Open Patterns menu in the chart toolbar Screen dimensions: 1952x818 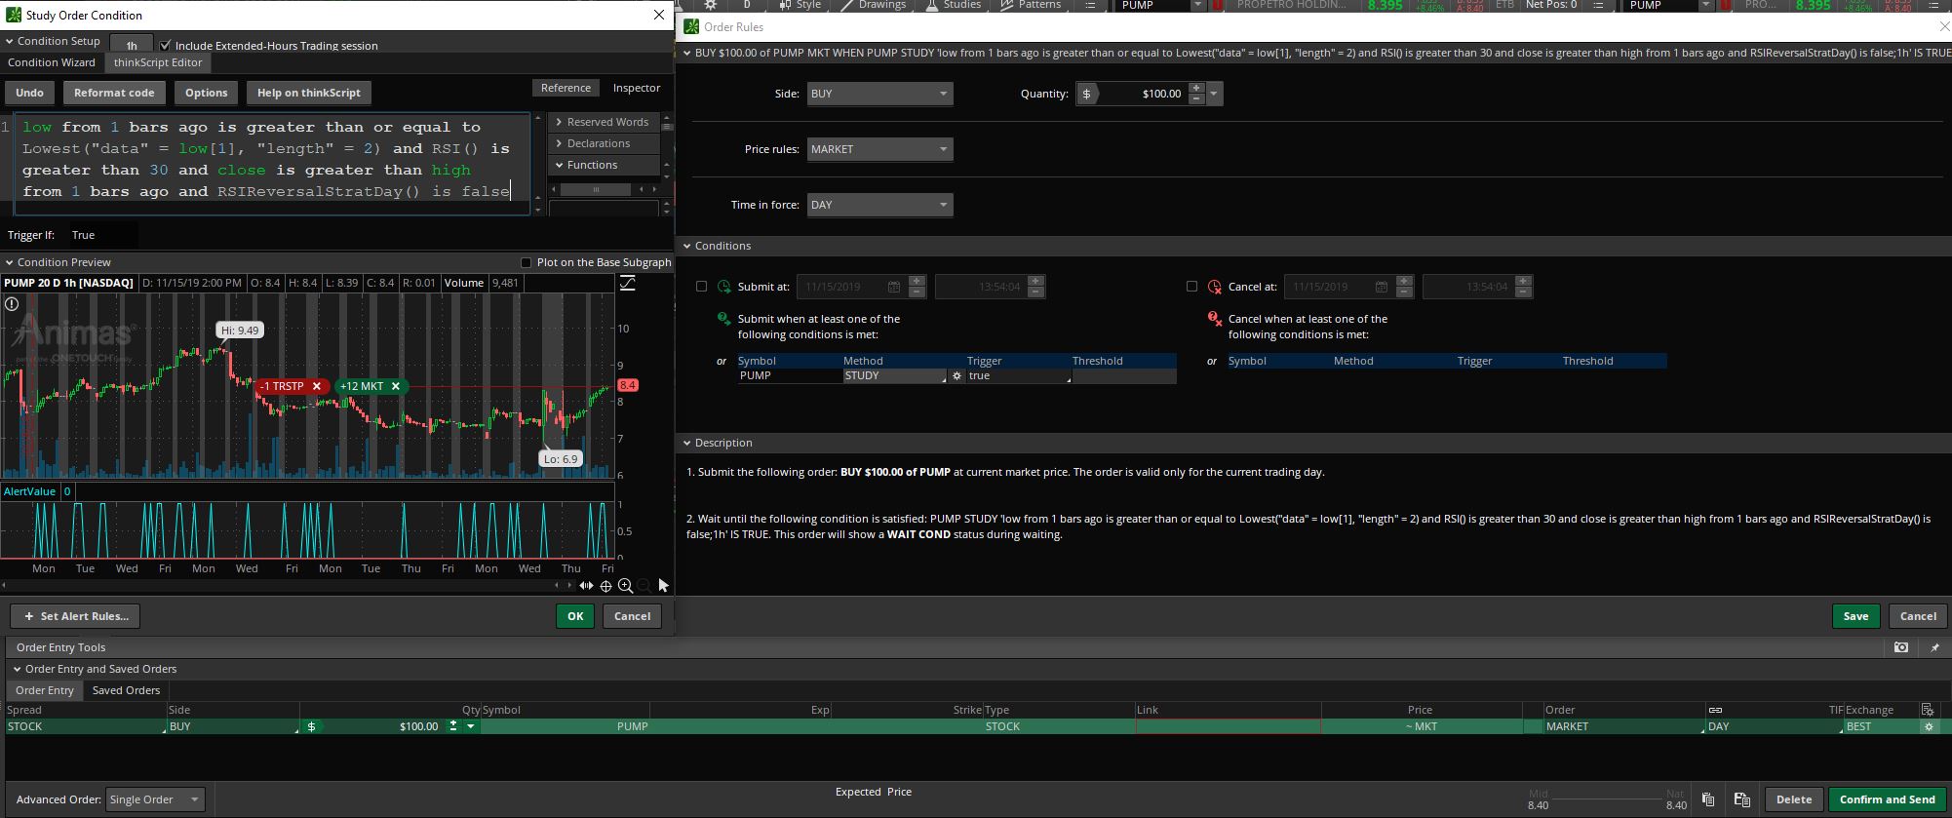(1032, 5)
